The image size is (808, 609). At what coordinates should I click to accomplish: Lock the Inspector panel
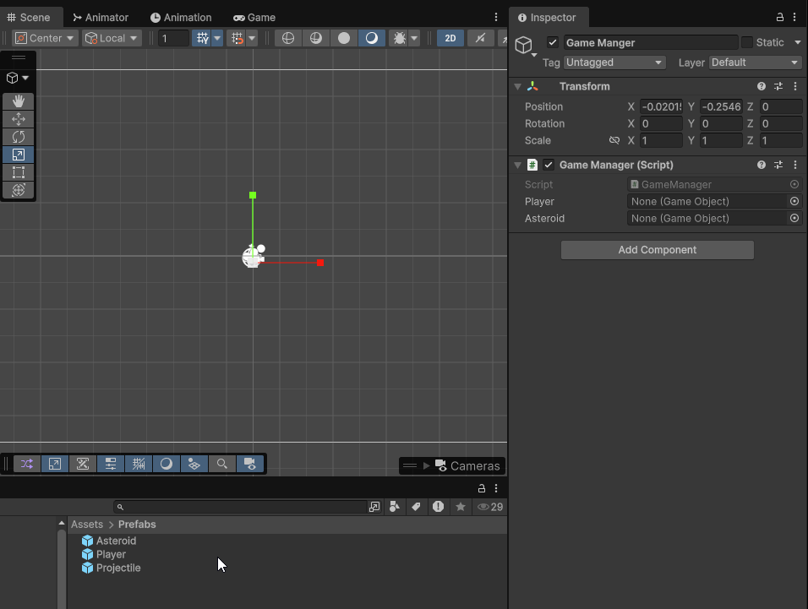pyautogui.click(x=780, y=18)
